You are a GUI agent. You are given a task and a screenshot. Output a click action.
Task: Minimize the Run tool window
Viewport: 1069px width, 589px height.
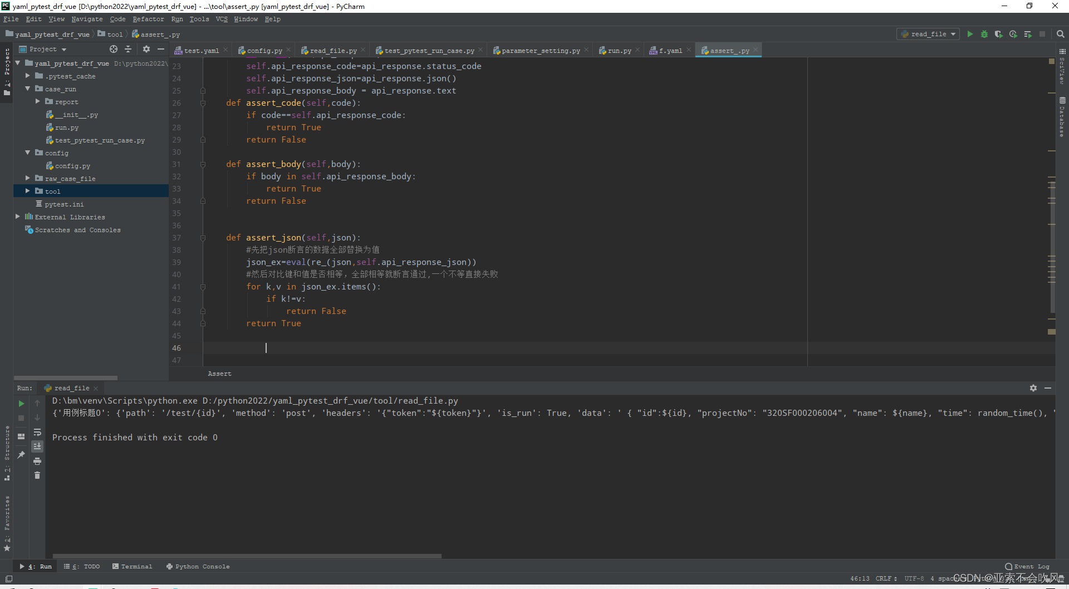pyautogui.click(x=1048, y=388)
